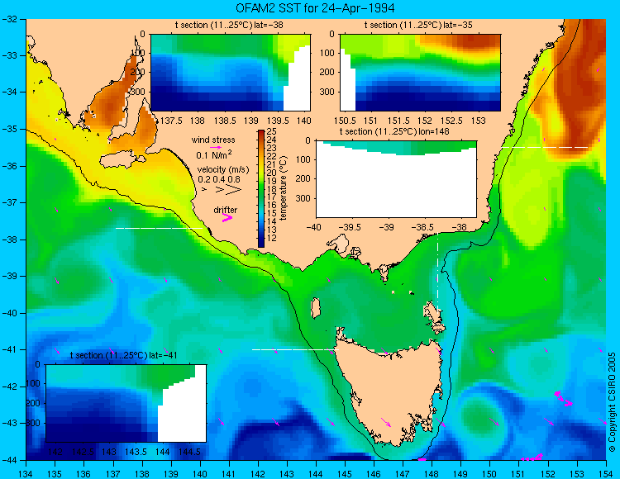Select the 't section lat=-35' inset title
Screen dimensions: 620x479
[x=418, y=26]
